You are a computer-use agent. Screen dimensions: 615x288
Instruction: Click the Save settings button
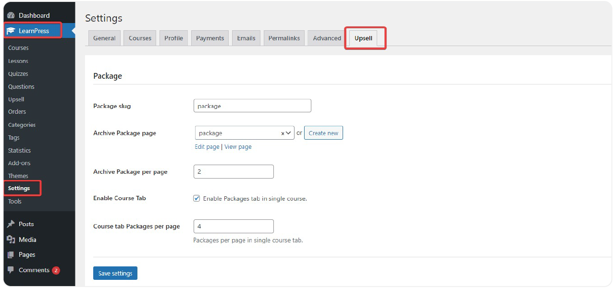(115, 273)
